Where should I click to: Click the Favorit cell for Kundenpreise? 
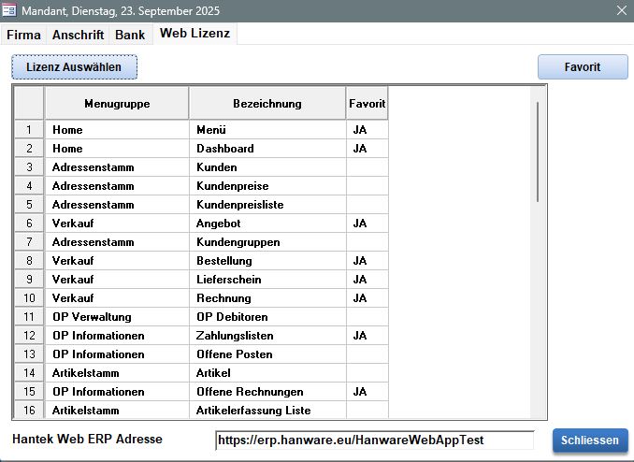367,186
